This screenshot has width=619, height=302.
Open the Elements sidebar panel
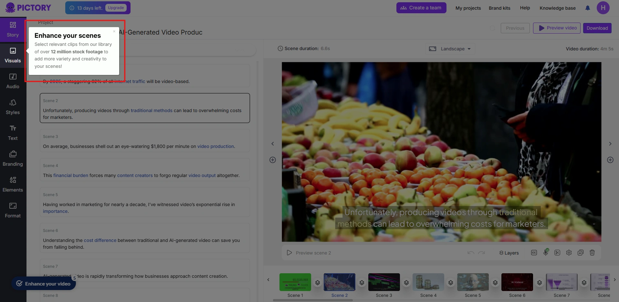(13, 185)
